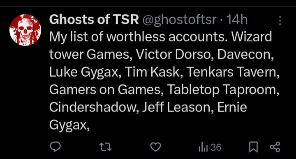Open view analytics bar chart icon
The width and height of the screenshot is (296, 159).
point(203,147)
